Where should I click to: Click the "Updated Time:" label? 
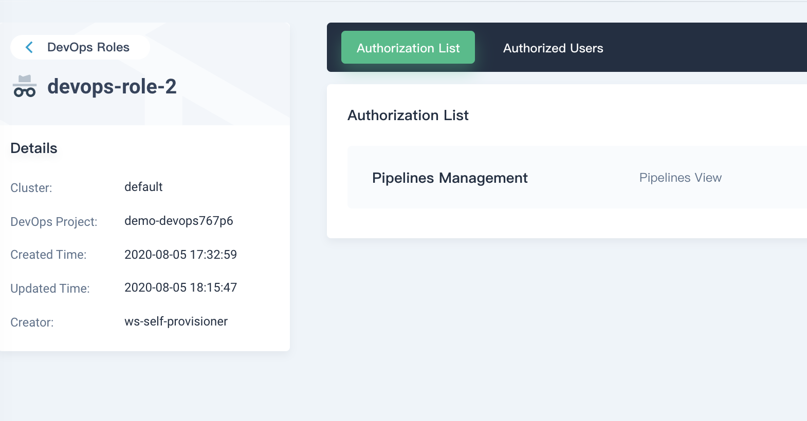tap(50, 289)
